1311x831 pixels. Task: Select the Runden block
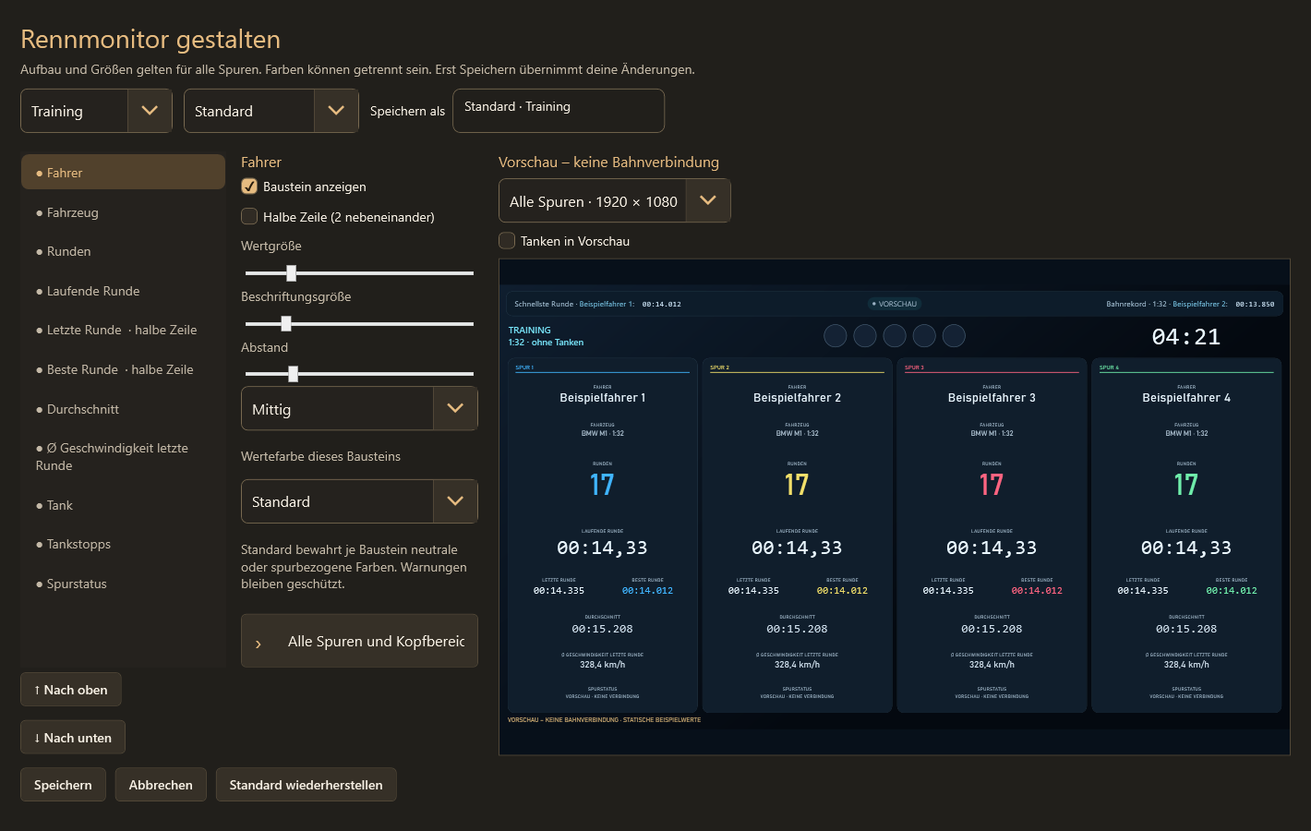pos(123,251)
